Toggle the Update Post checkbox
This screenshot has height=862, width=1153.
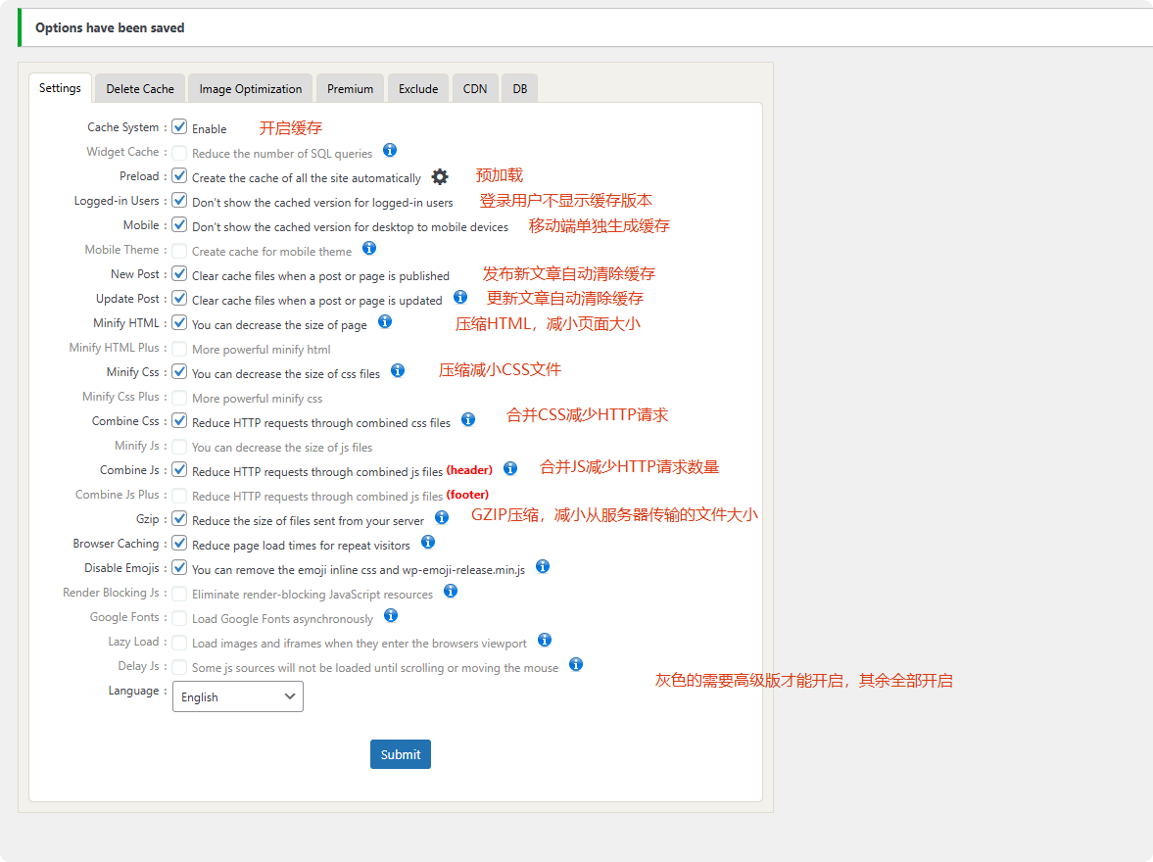click(179, 299)
